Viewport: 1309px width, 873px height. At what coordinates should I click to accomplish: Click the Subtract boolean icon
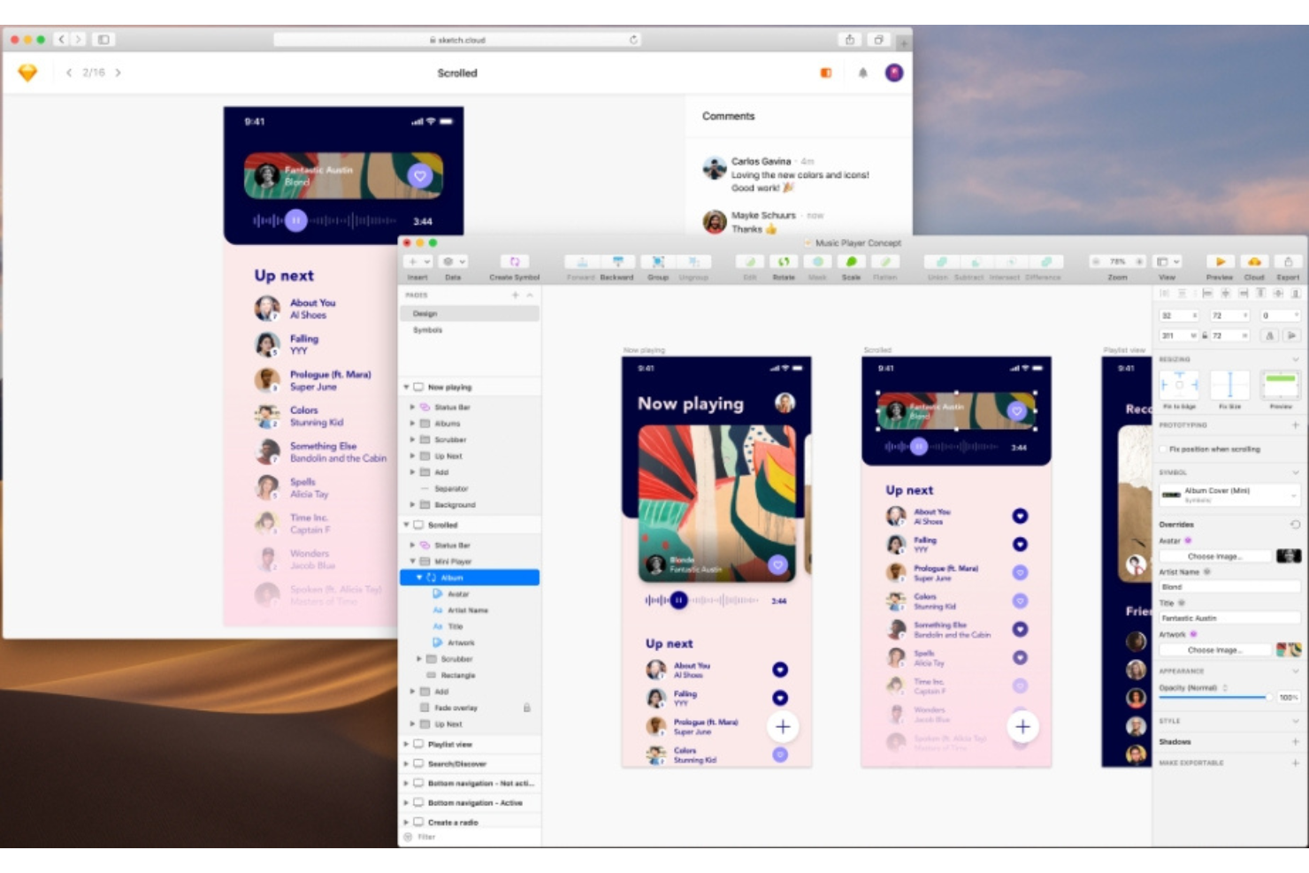(976, 262)
